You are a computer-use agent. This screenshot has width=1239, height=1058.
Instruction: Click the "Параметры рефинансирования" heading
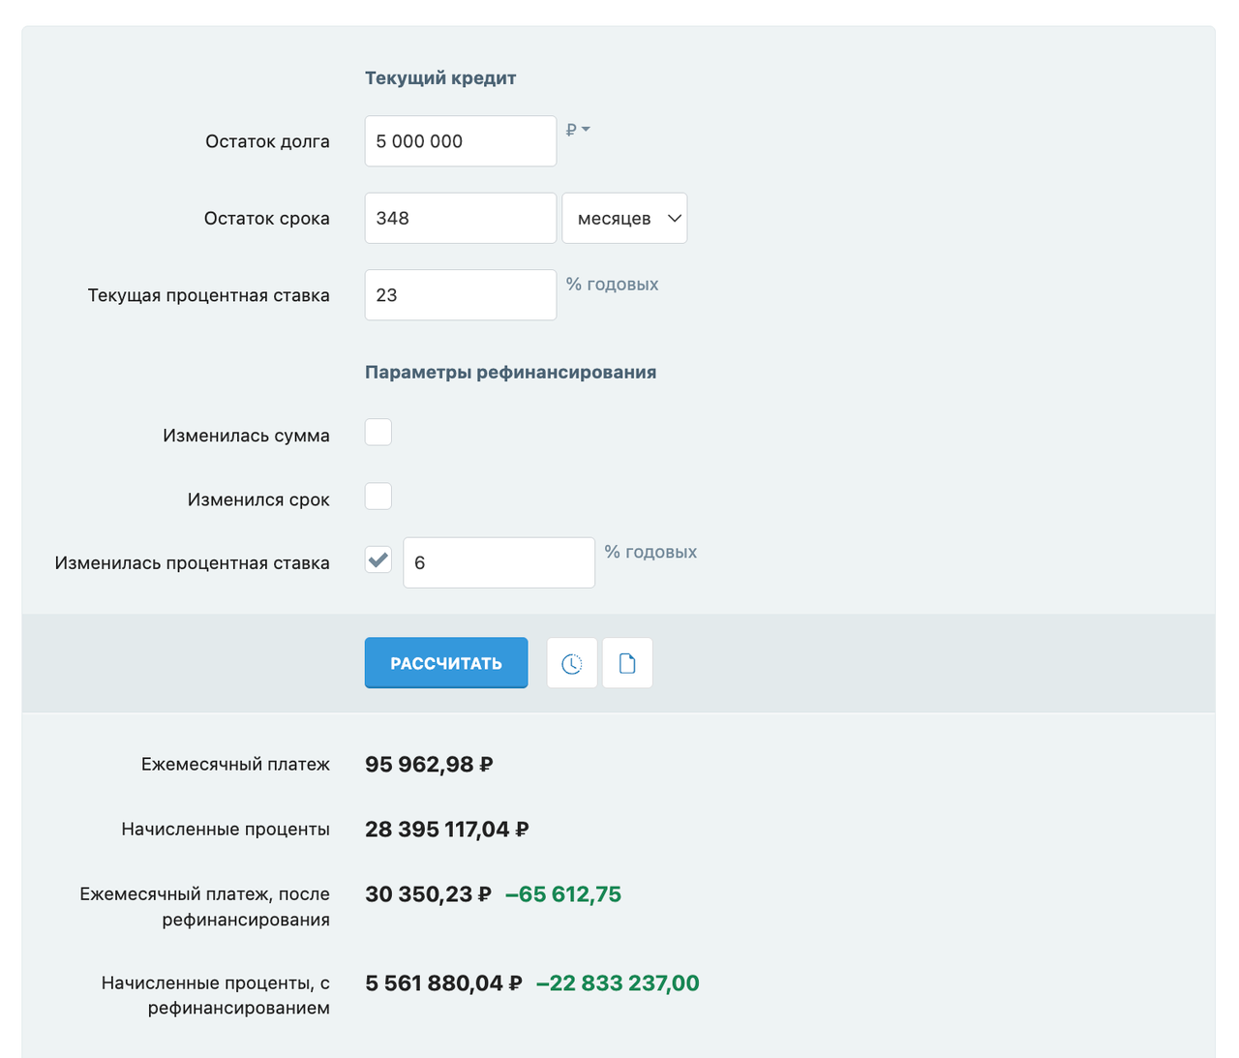coord(509,372)
